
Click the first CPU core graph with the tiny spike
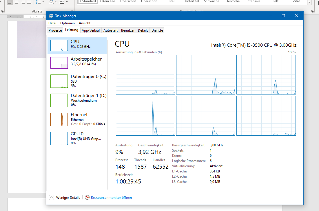[x=145, y=74]
